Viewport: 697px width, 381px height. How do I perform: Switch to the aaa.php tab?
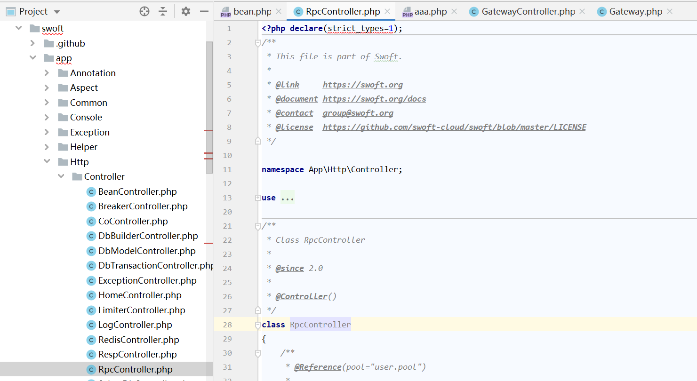point(430,12)
